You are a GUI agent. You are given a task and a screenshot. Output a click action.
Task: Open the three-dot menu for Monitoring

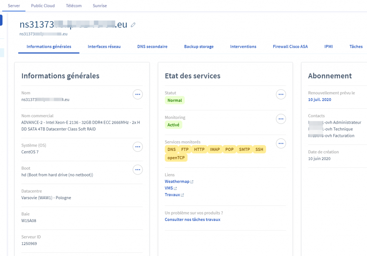pos(281,119)
